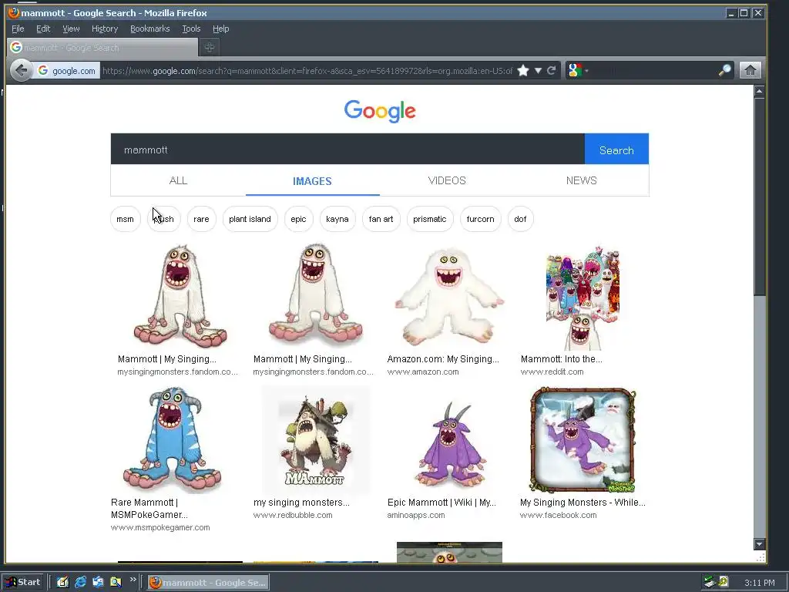789x592 pixels.
Task: Click the page scrollbar up arrow
Action: point(759,91)
